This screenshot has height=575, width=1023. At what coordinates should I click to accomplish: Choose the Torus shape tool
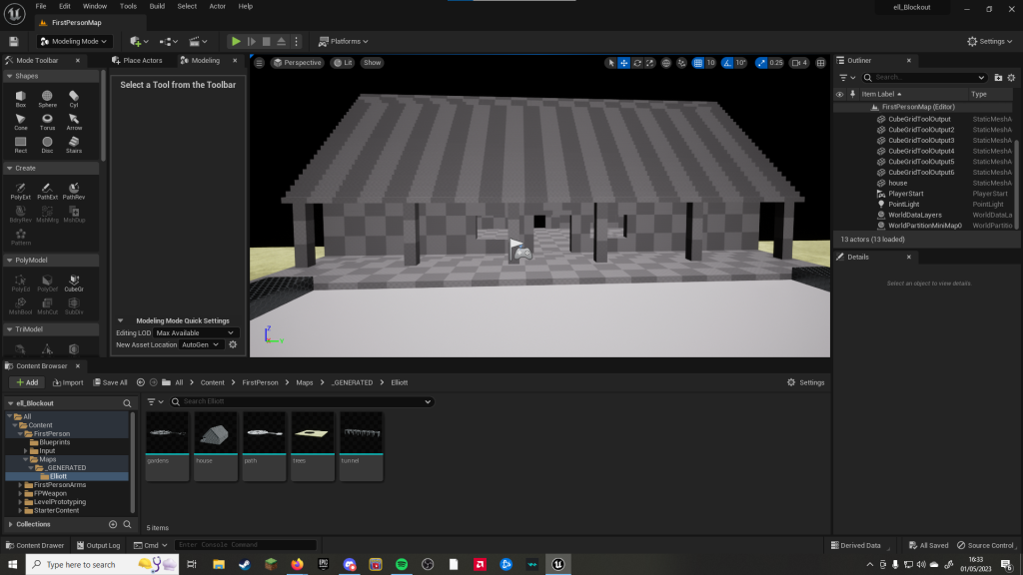(x=47, y=121)
